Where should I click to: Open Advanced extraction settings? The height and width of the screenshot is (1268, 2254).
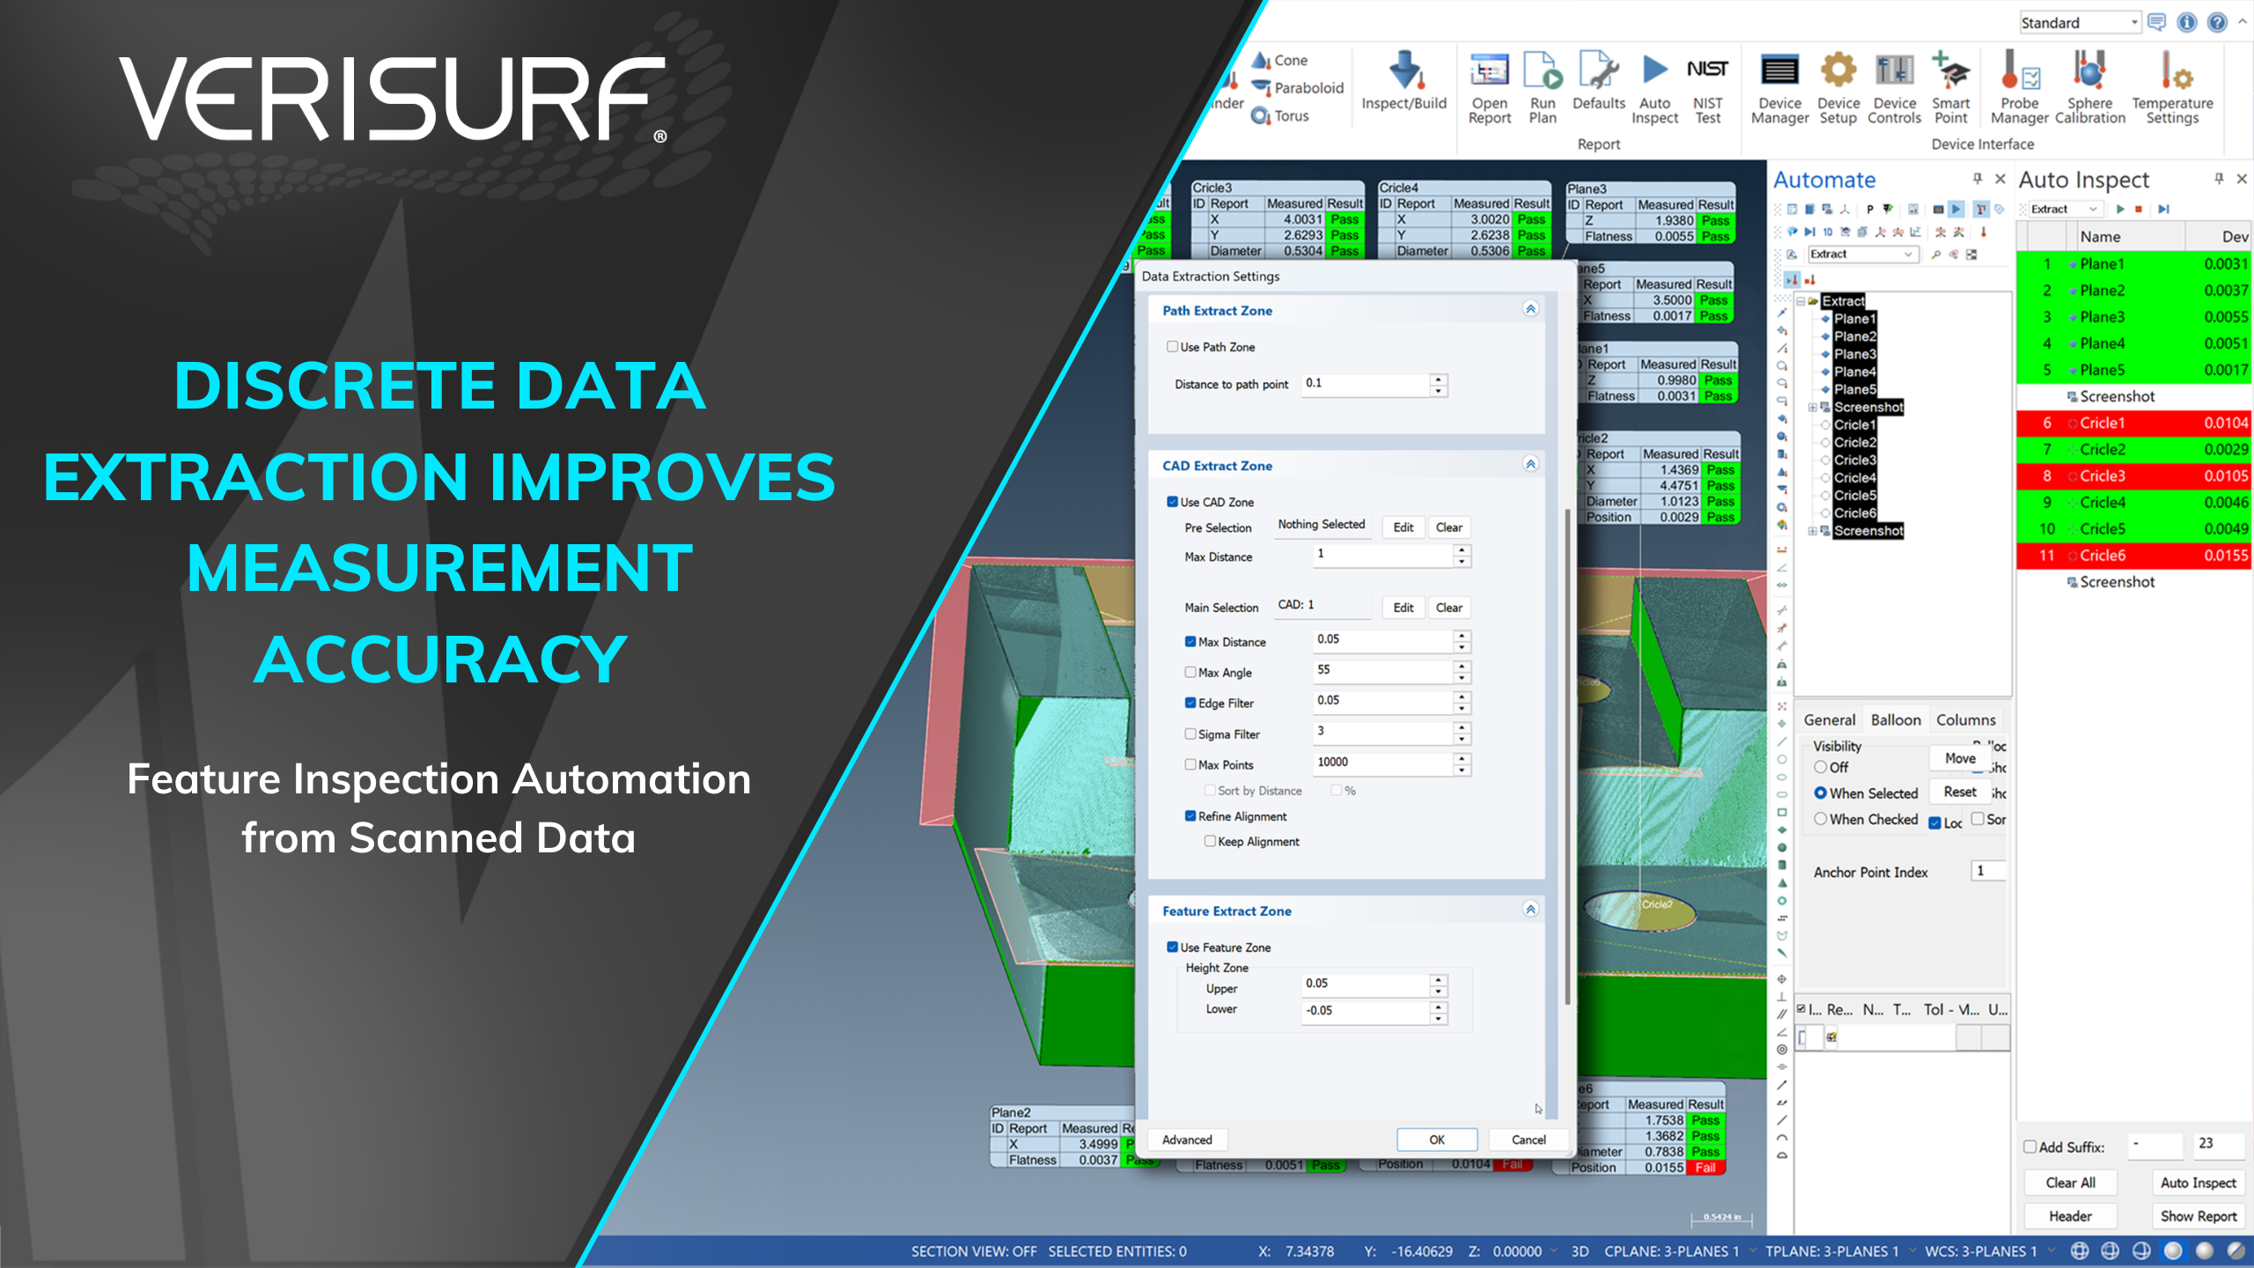[x=1187, y=1139]
